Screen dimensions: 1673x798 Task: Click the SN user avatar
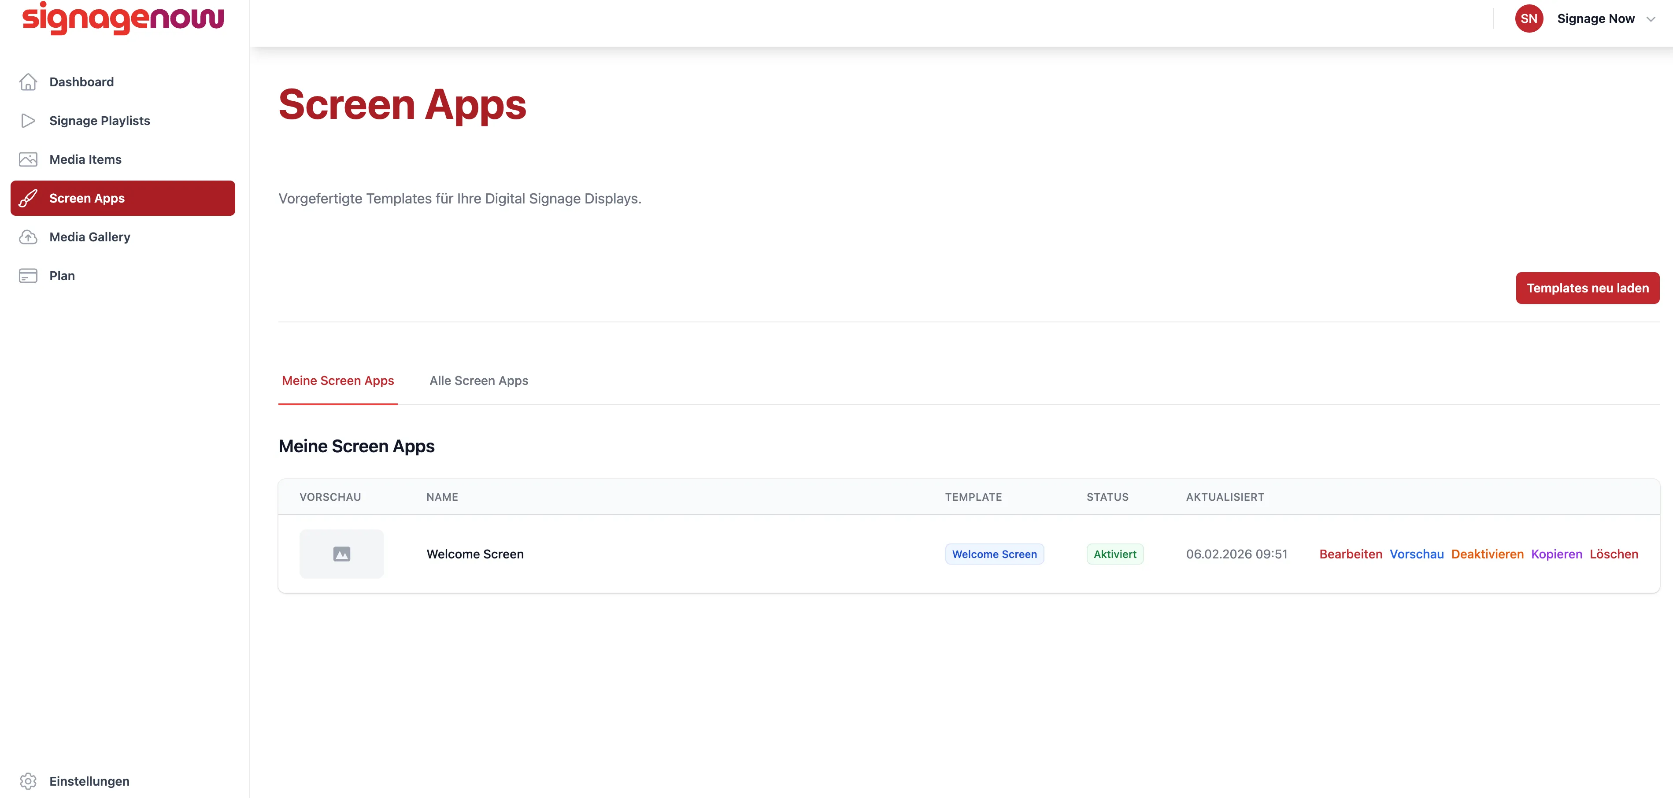click(1529, 19)
